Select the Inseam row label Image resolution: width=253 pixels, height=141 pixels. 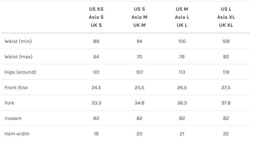pos(13,118)
